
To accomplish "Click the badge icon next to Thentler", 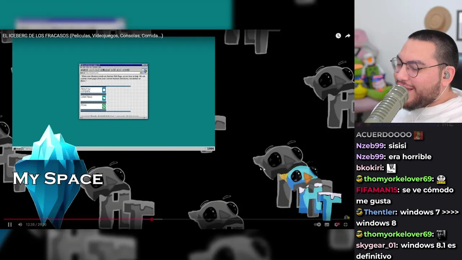I will coord(359,212).
